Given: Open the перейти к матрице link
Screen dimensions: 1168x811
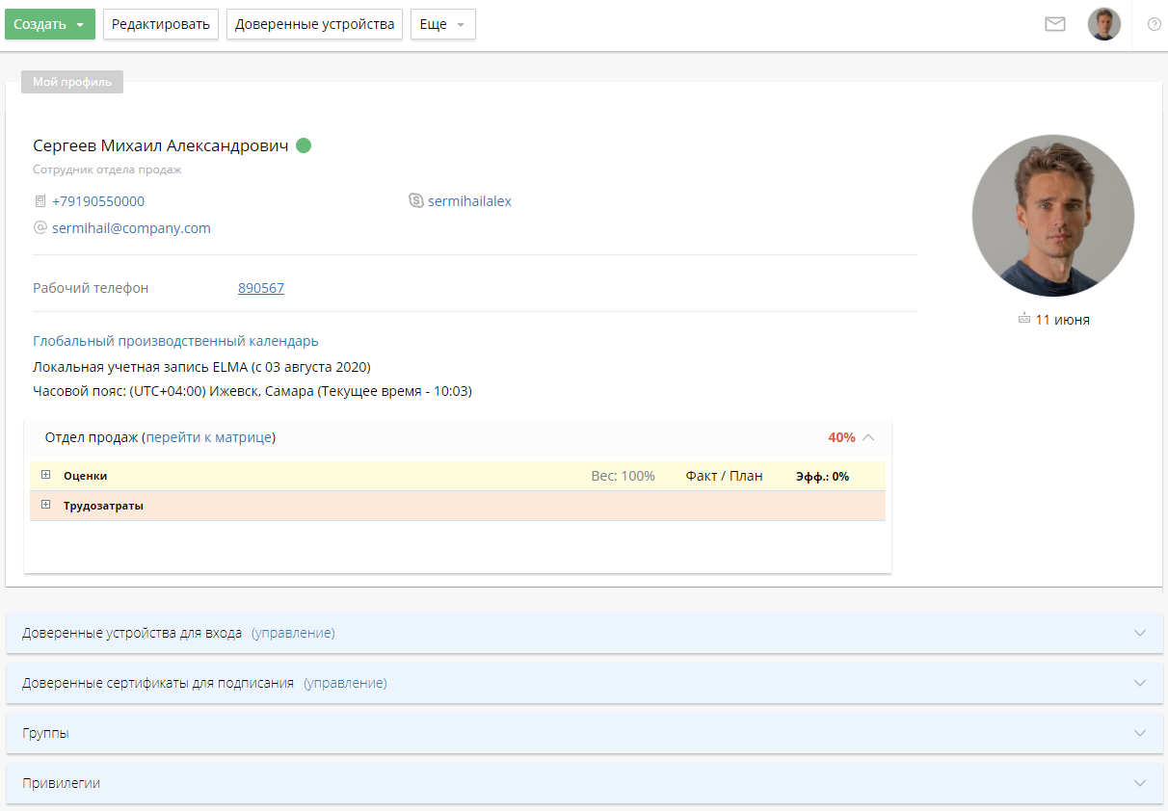Looking at the screenshot, I should tap(208, 437).
